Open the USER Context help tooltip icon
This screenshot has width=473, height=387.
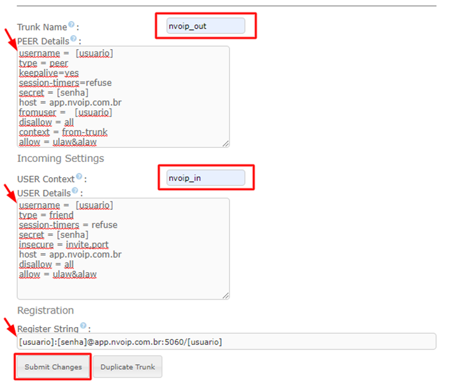(x=79, y=177)
